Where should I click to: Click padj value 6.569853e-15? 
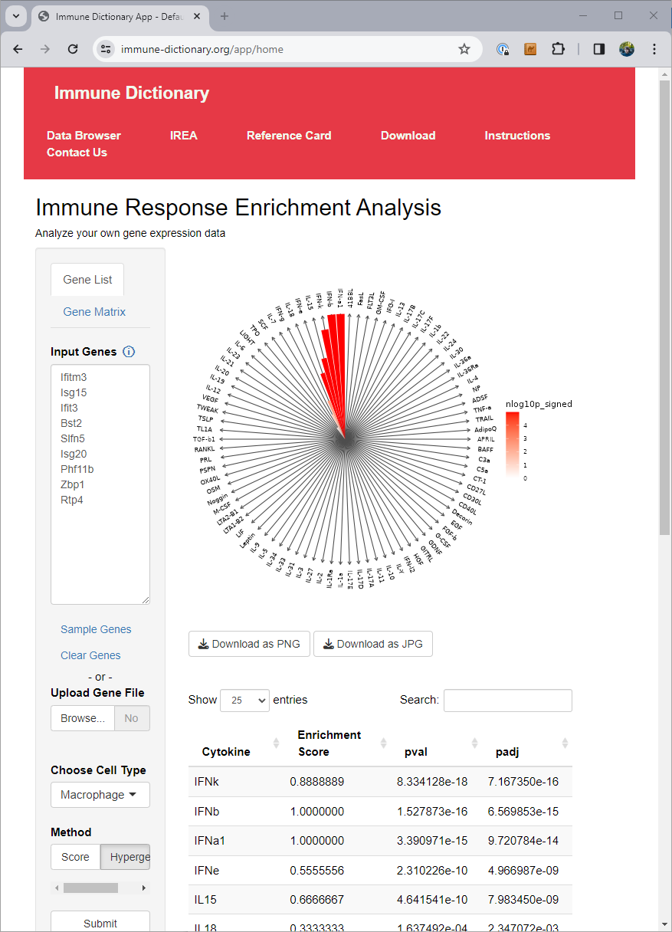tap(523, 811)
